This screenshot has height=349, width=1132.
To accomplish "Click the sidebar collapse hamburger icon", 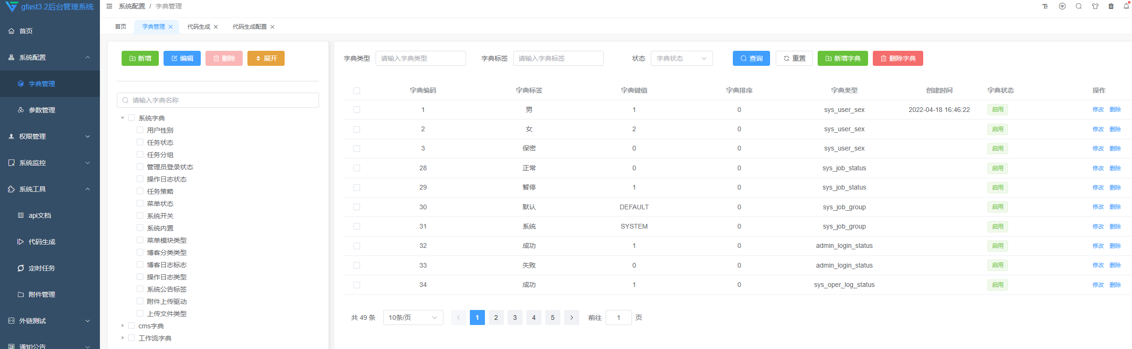I will tap(109, 7).
